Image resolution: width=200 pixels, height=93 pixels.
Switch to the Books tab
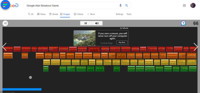(x=54, y=14)
